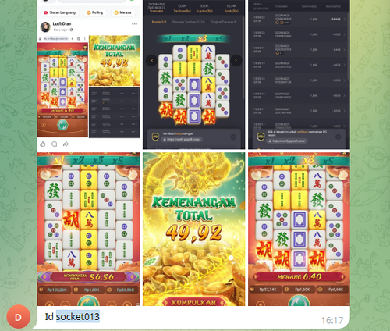The width and height of the screenshot is (390, 331).
Task: Click the thumbs-up like icon
Action: pos(43,144)
